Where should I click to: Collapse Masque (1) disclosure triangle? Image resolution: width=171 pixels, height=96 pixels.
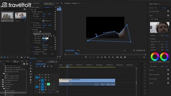coord(32,34)
